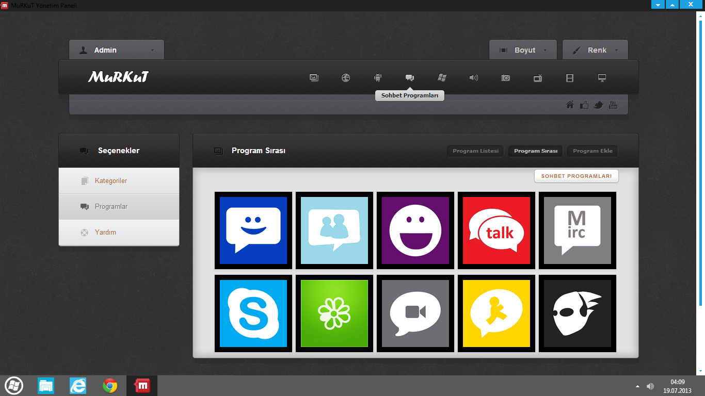705x396 pixels.
Task: Select the red talk program tile
Action: tap(496, 230)
